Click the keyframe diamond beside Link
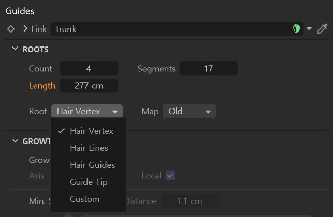Screen dimensions: 333x217 [x=11, y=29]
